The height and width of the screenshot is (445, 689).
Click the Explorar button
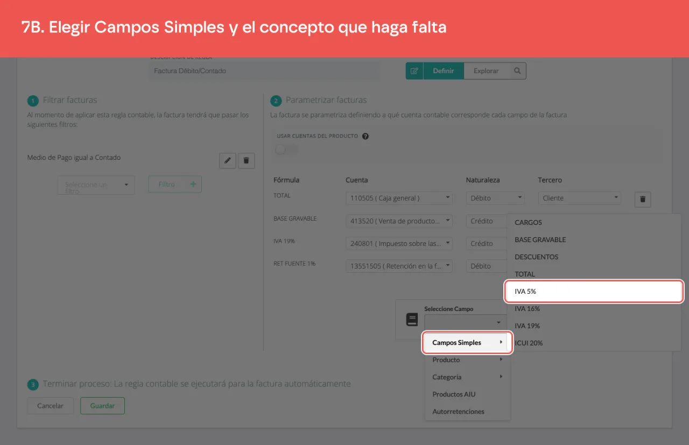[x=486, y=71]
